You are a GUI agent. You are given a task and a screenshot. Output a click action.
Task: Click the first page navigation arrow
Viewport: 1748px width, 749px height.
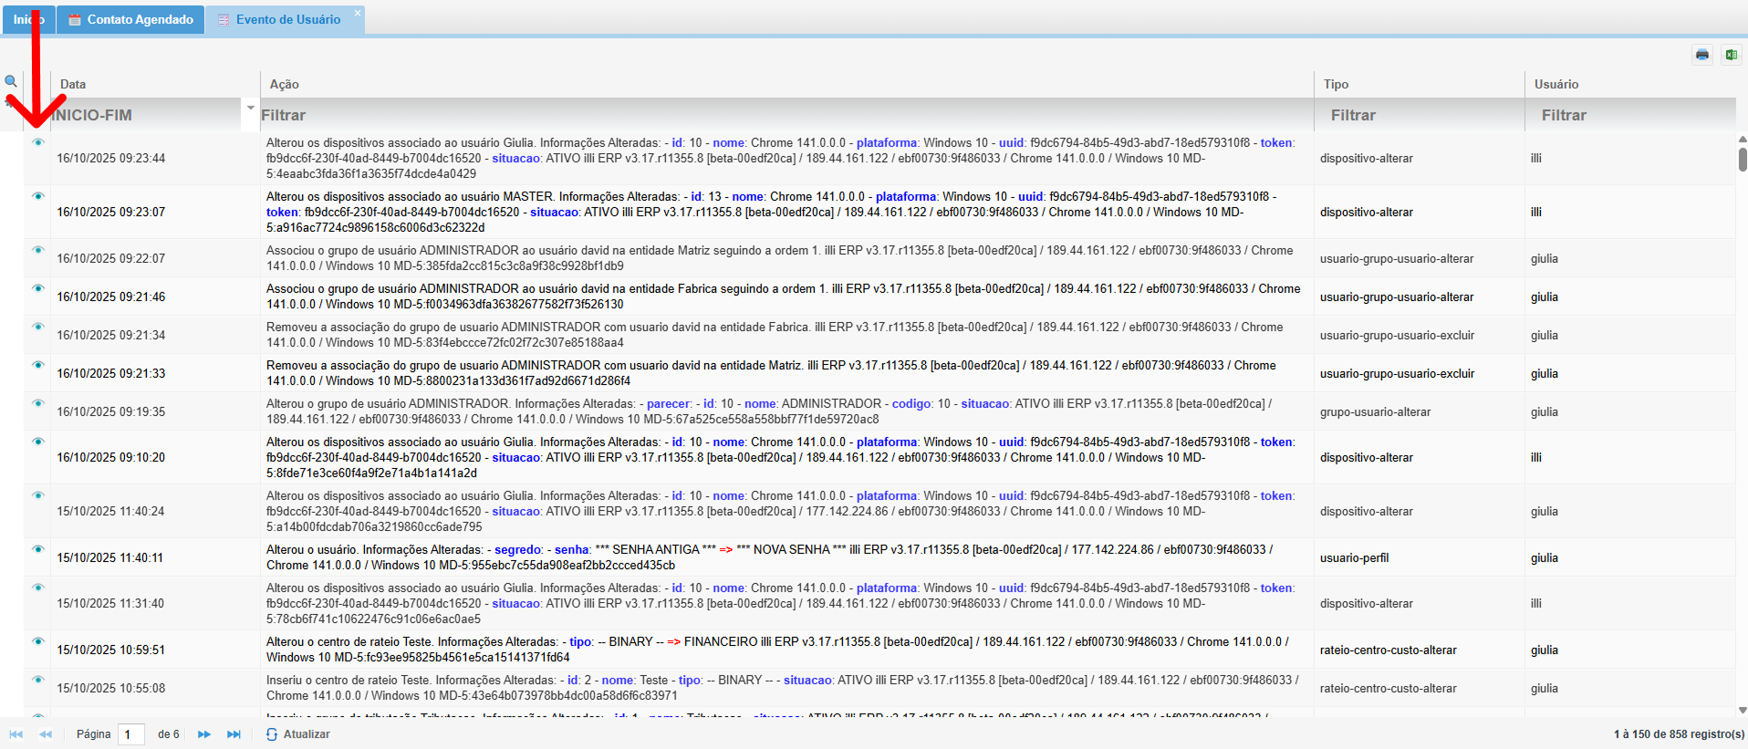point(16,734)
